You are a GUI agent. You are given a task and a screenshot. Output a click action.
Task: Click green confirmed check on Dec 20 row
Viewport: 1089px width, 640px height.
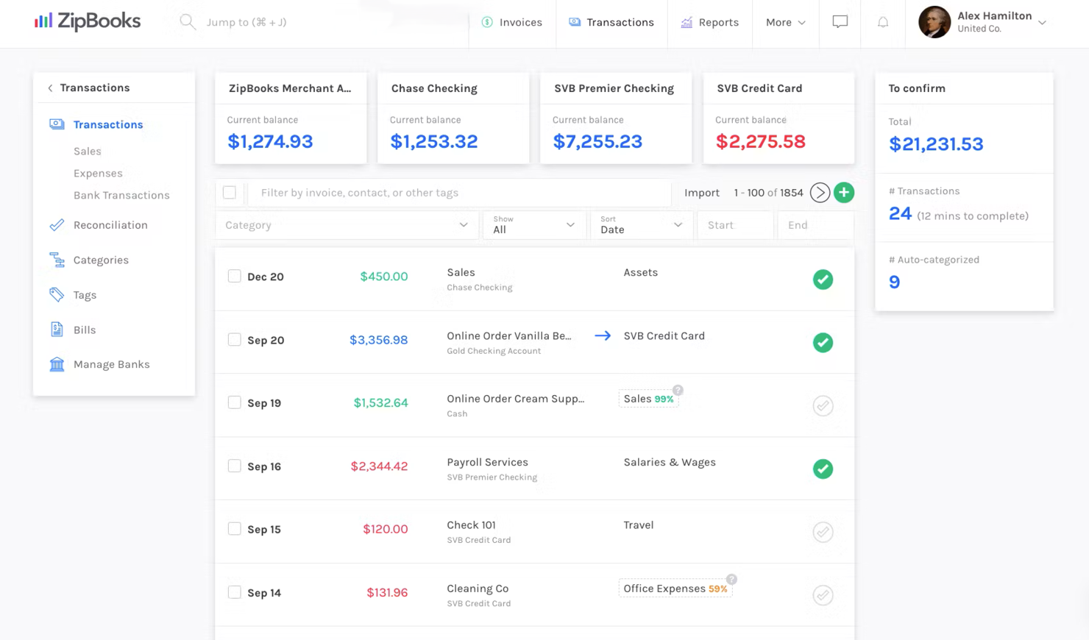tap(823, 280)
